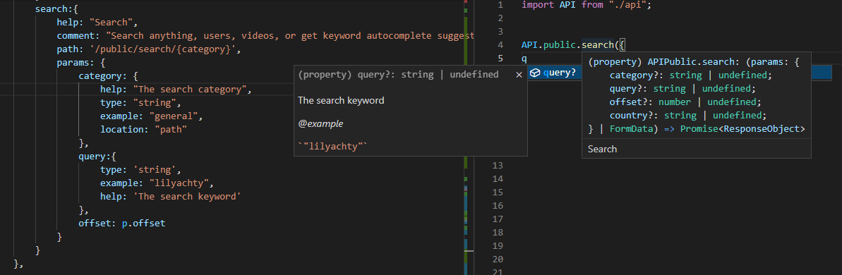Click the comment: "Search anything, users..." line
Screen dimensions: 842x275
265,36
